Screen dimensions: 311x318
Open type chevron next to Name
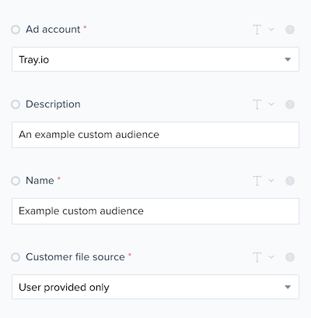[x=271, y=181]
